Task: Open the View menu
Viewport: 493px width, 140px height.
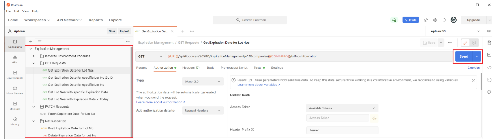Action: tap(25, 11)
